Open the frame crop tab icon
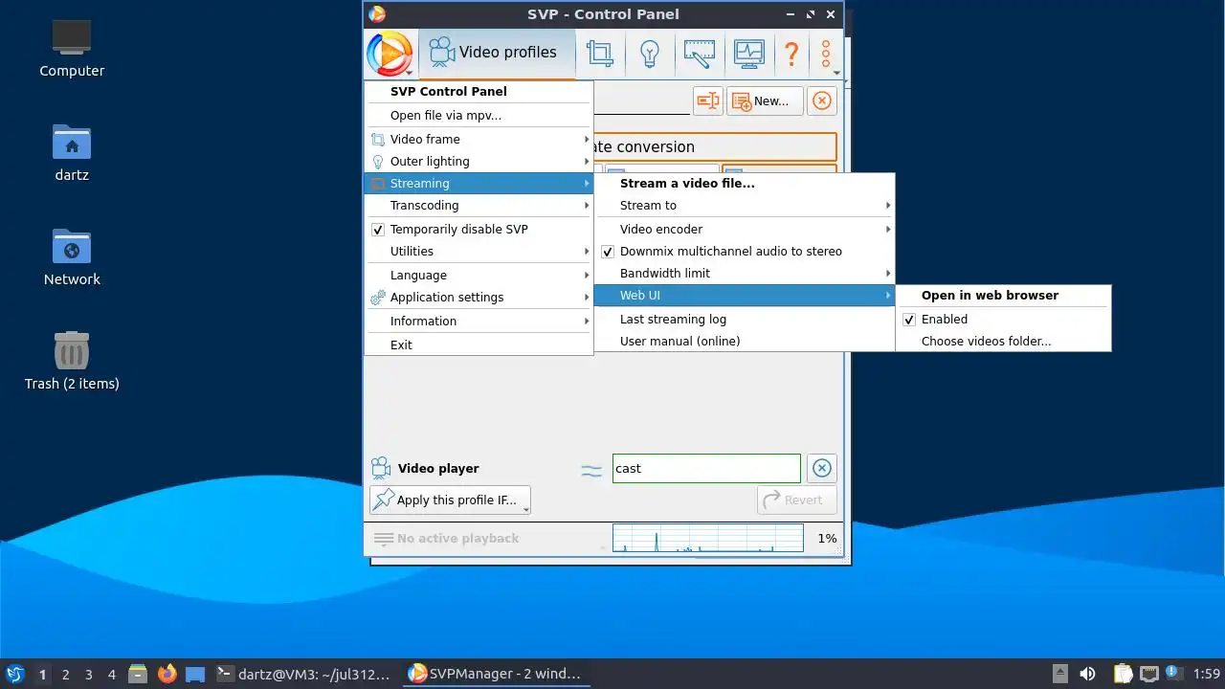This screenshot has height=689, width=1225. coord(600,53)
